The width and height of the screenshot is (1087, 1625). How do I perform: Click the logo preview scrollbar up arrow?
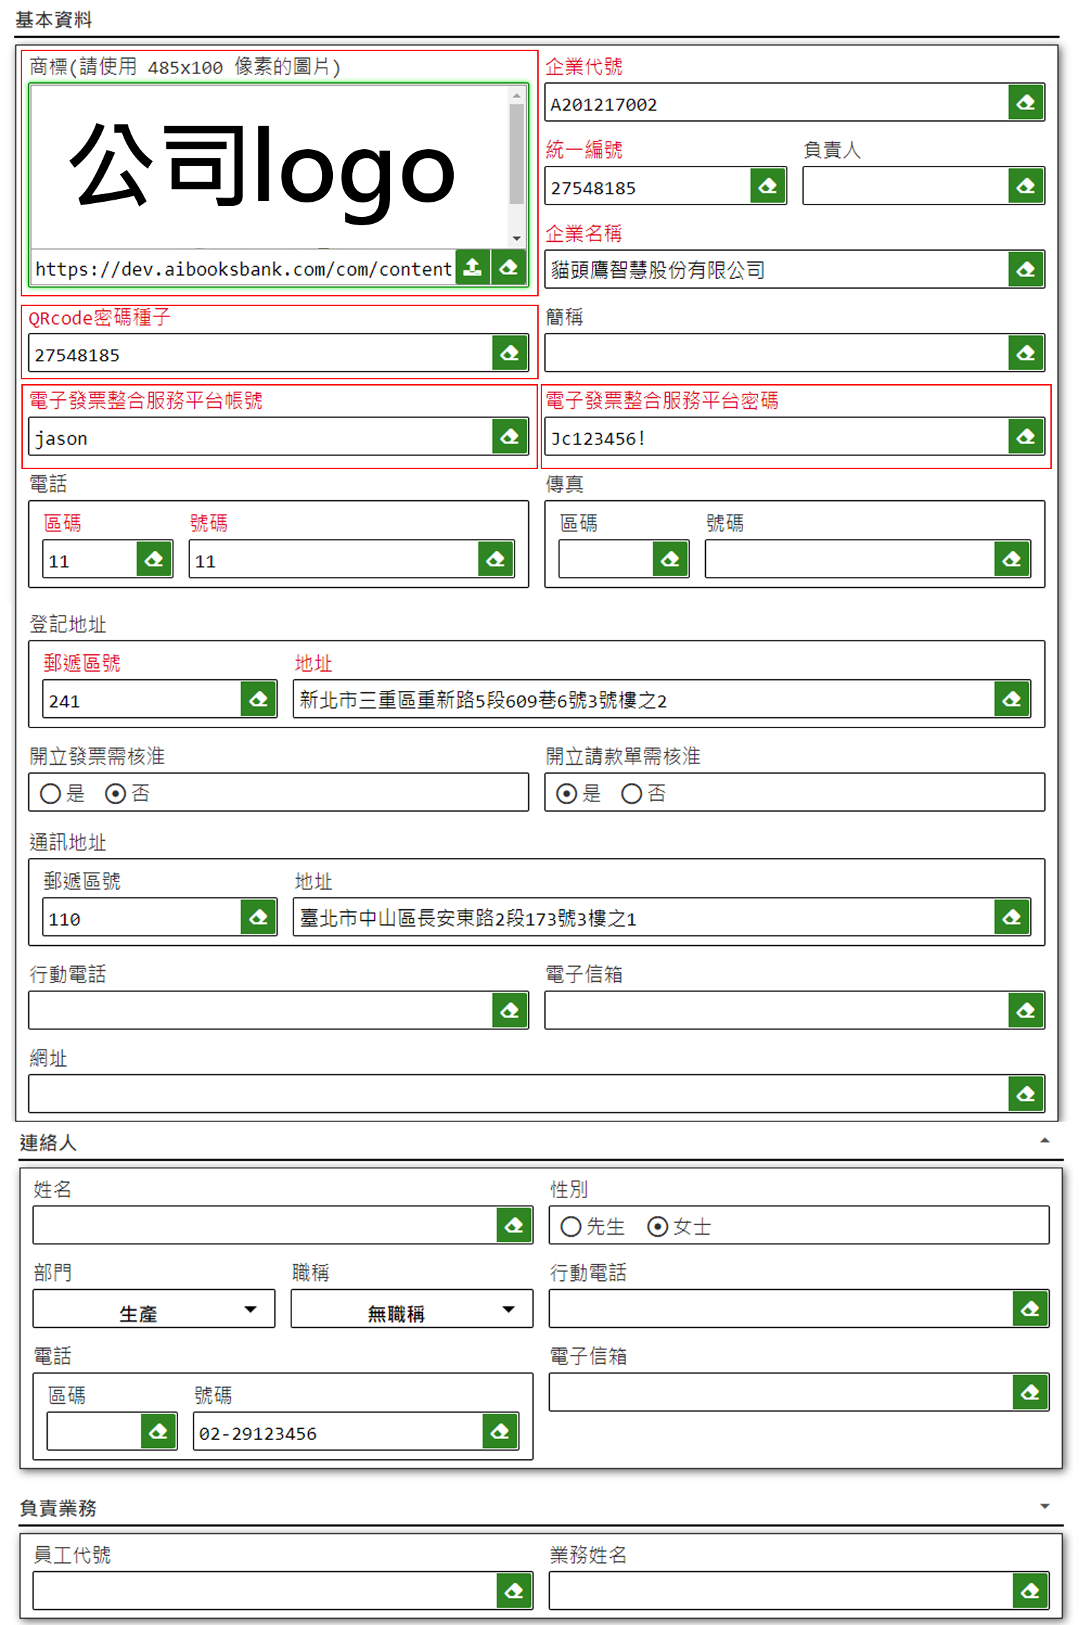click(x=517, y=95)
